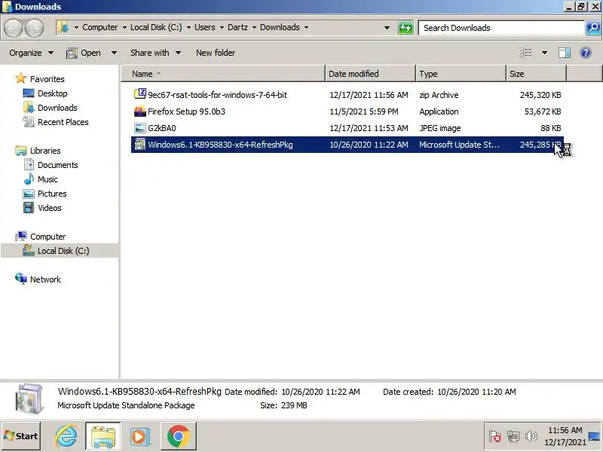Open Videos library
The width and height of the screenshot is (603, 452).
click(50, 208)
